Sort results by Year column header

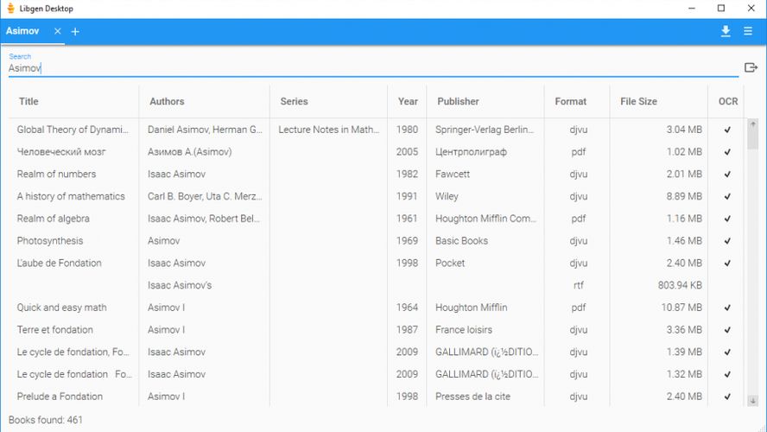(408, 101)
